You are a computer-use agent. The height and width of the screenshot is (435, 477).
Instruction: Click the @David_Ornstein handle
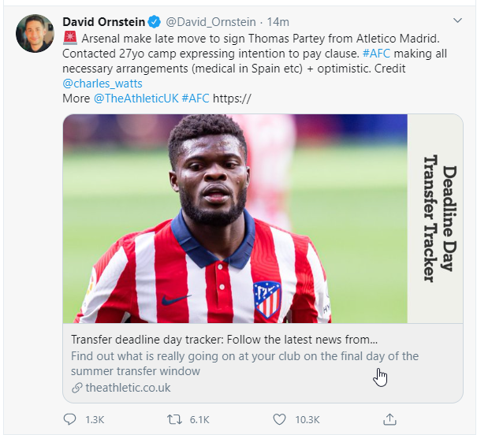coord(211,22)
